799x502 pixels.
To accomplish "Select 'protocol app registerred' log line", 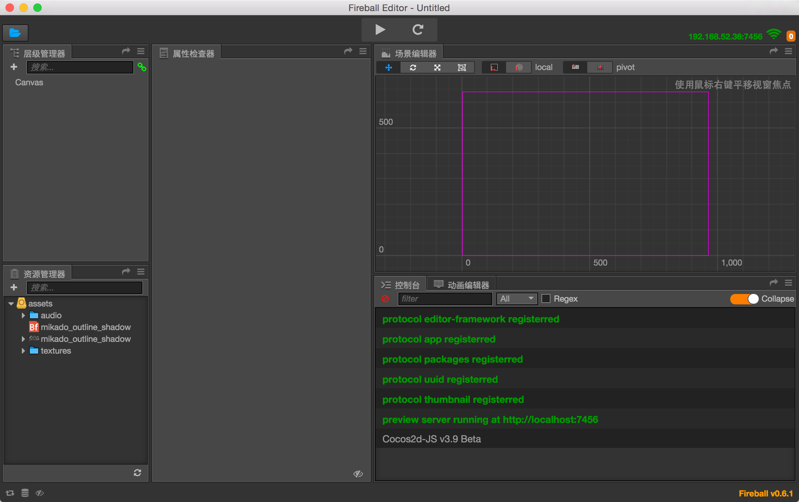I will pyautogui.click(x=585, y=339).
